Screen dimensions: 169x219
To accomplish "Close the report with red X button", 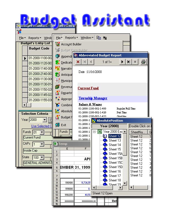I will click(x=78, y=62).
